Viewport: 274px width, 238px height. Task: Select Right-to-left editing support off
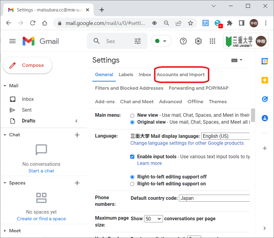click(x=132, y=177)
